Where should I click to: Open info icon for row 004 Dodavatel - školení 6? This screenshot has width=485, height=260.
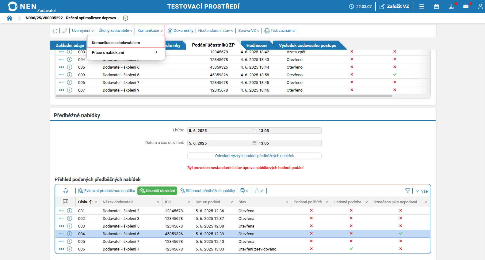pyautogui.click(x=70, y=234)
